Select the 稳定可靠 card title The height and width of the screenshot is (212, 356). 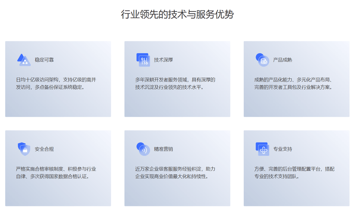[44, 60]
